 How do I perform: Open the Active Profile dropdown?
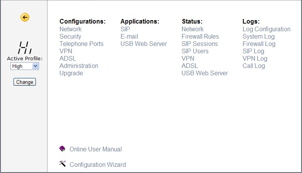point(25,66)
